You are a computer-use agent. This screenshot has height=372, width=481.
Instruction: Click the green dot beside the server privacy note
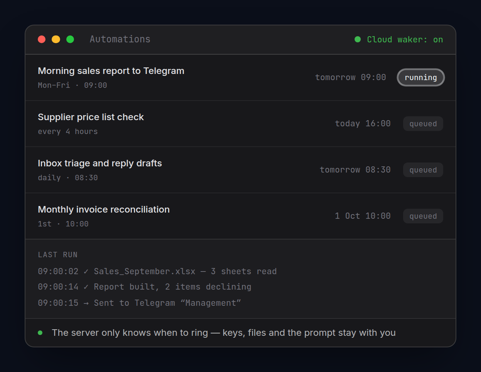[40, 333]
